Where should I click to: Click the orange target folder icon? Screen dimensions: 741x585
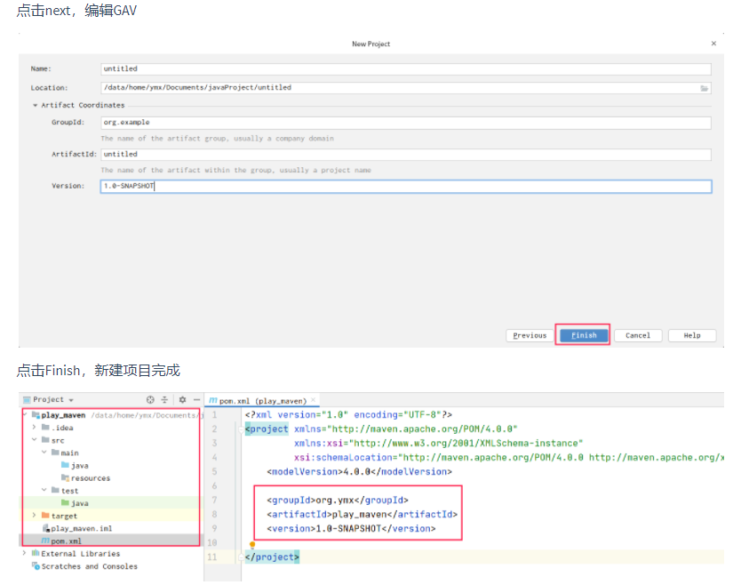[45, 515]
